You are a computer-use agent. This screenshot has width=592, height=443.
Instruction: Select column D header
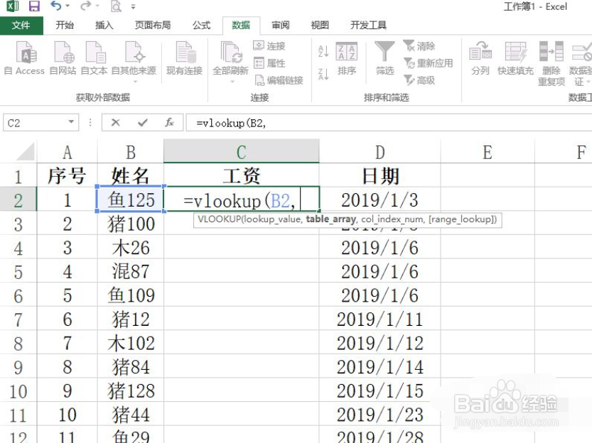(x=380, y=153)
